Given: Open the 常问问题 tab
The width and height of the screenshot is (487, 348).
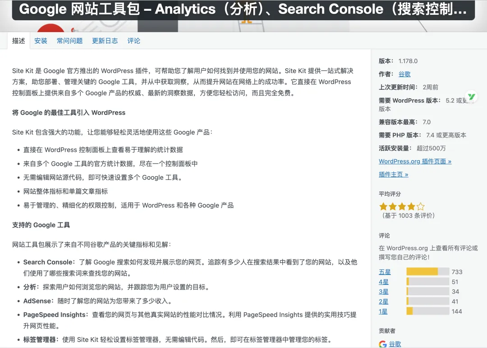Looking at the screenshot, I should tap(69, 41).
